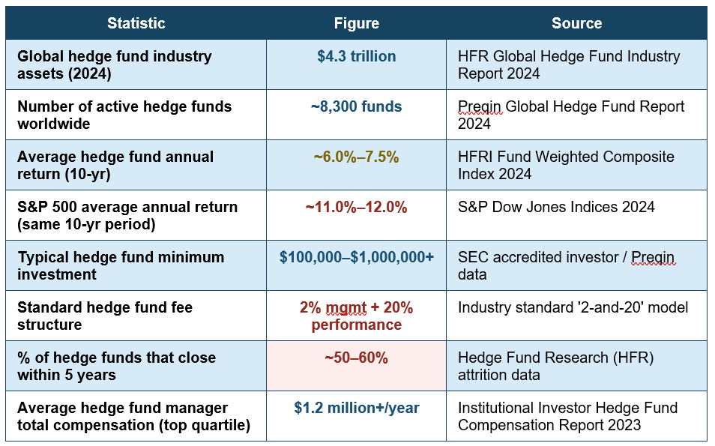The height and width of the screenshot is (446, 715).
Task: Click the Source column header
Action: (576, 23)
